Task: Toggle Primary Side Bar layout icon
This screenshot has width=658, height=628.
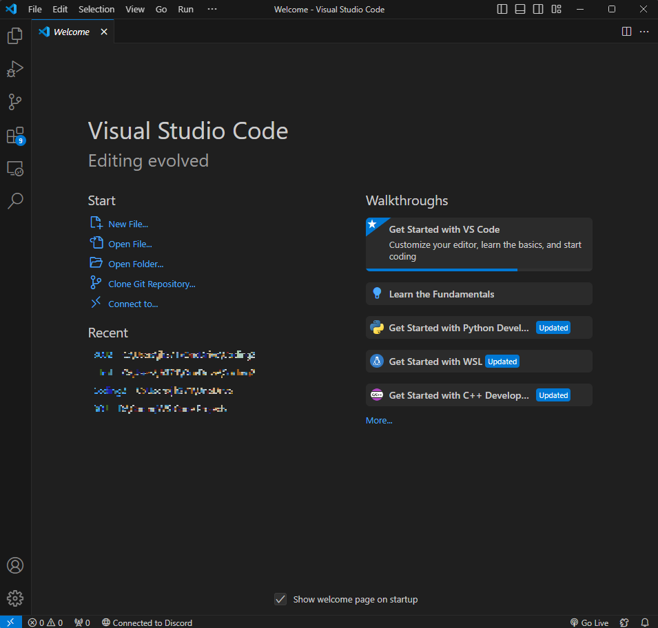Action: coord(502,9)
